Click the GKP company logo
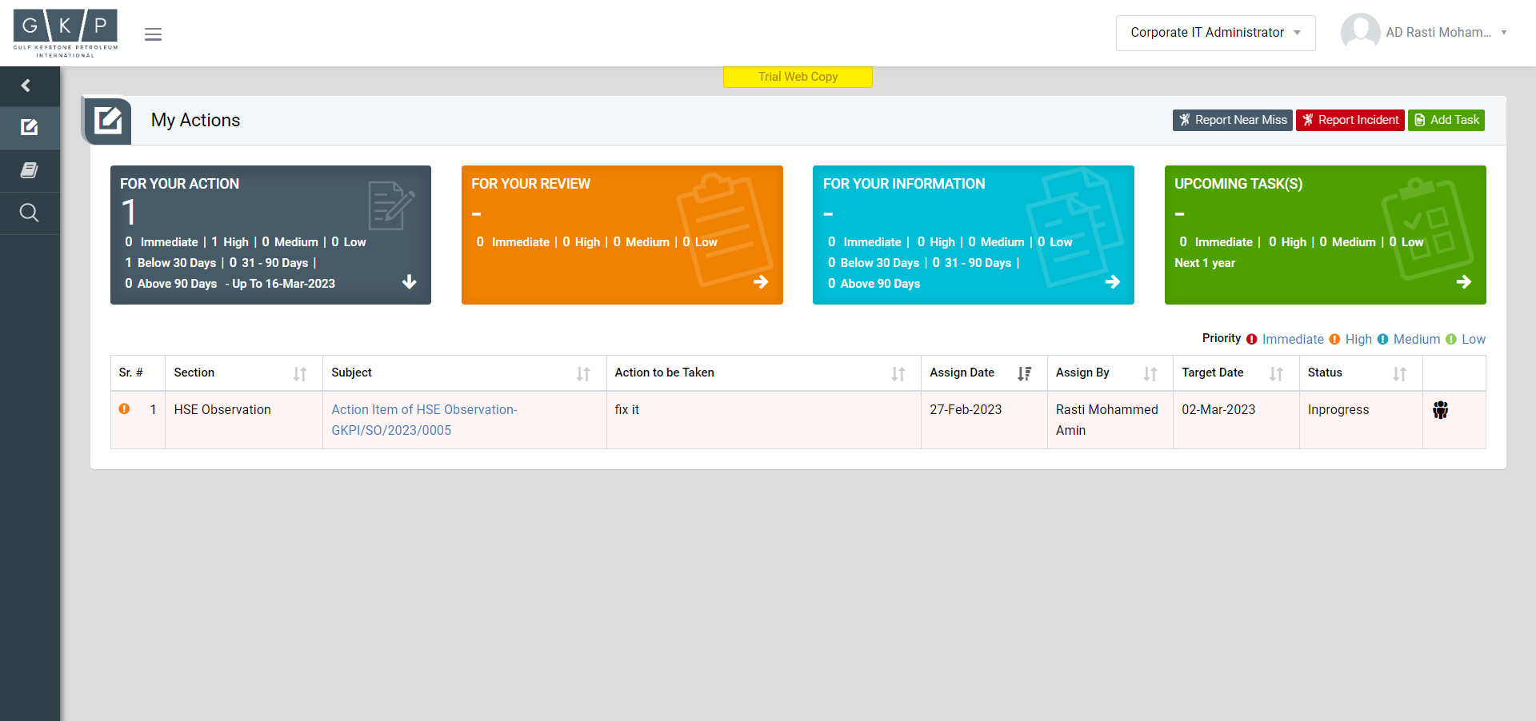Viewport: 1536px width, 721px height. click(x=66, y=33)
